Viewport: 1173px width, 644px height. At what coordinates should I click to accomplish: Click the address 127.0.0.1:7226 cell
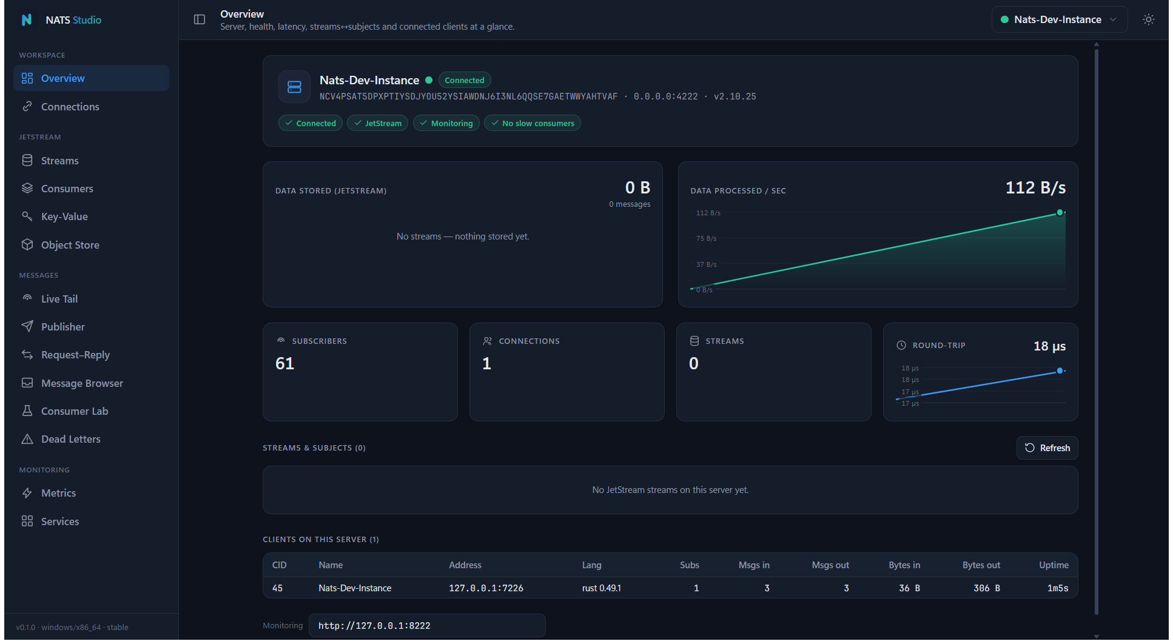[x=486, y=588]
